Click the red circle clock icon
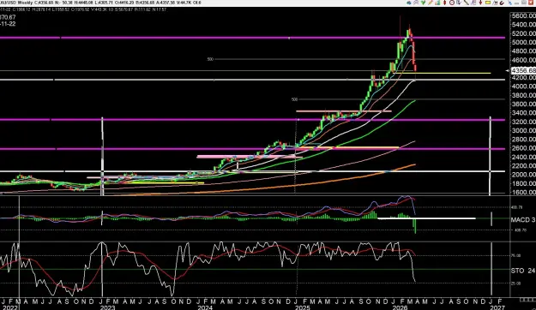The image size is (536, 310). (x=452, y=3)
